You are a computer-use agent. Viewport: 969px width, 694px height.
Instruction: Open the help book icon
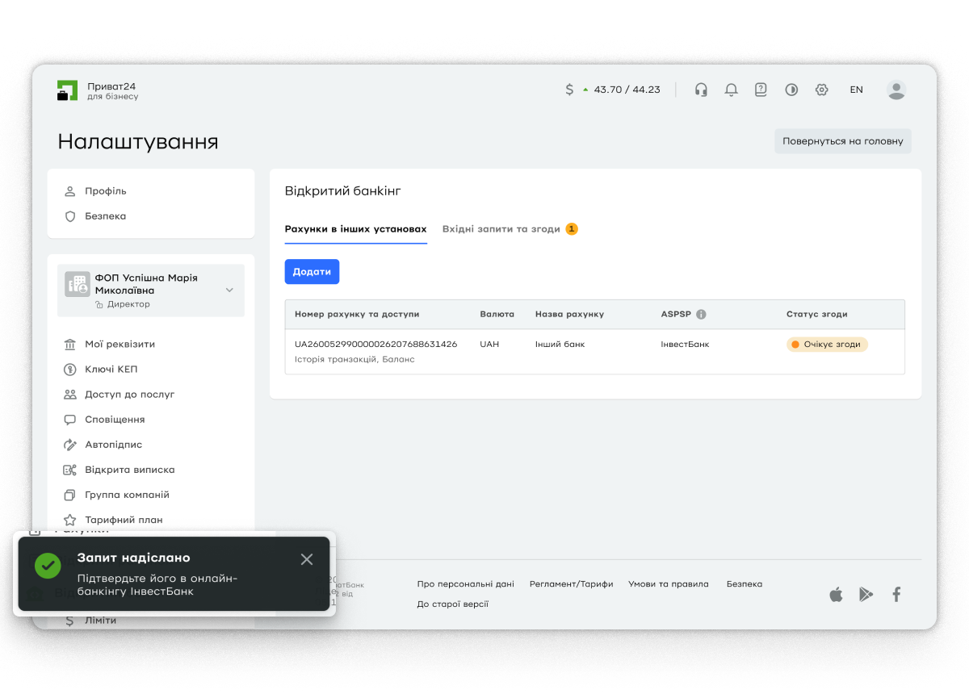pos(761,90)
